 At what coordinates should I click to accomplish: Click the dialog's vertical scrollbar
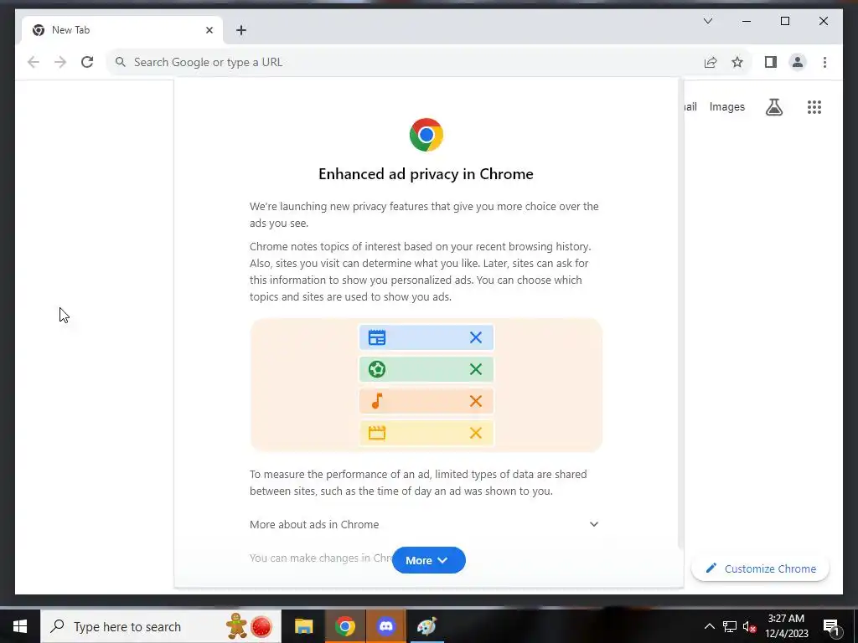[x=680, y=314]
